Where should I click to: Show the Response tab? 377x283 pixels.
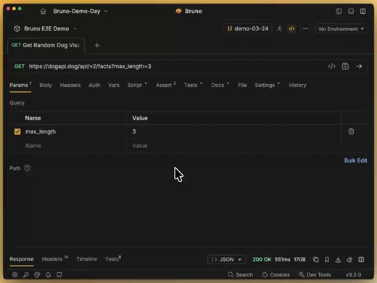pyautogui.click(x=22, y=259)
